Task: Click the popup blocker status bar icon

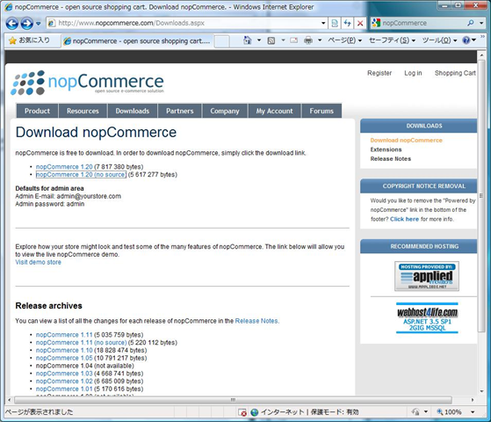Action: (242, 412)
